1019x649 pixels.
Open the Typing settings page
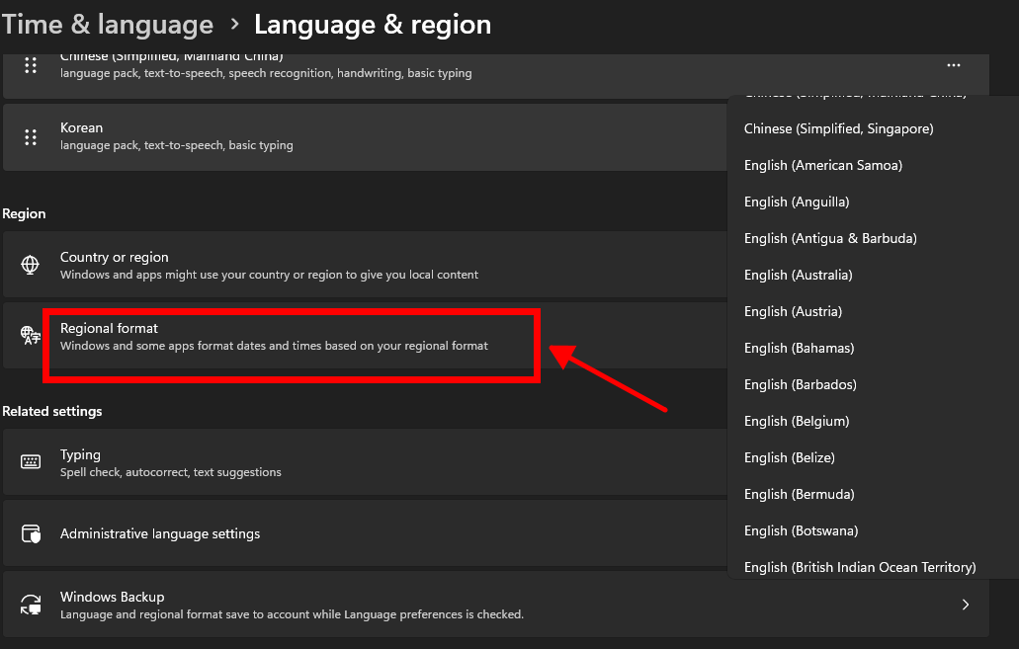click(80, 455)
